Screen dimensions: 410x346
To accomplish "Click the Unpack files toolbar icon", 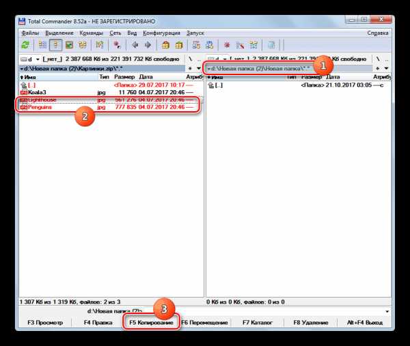I will click(x=179, y=45).
